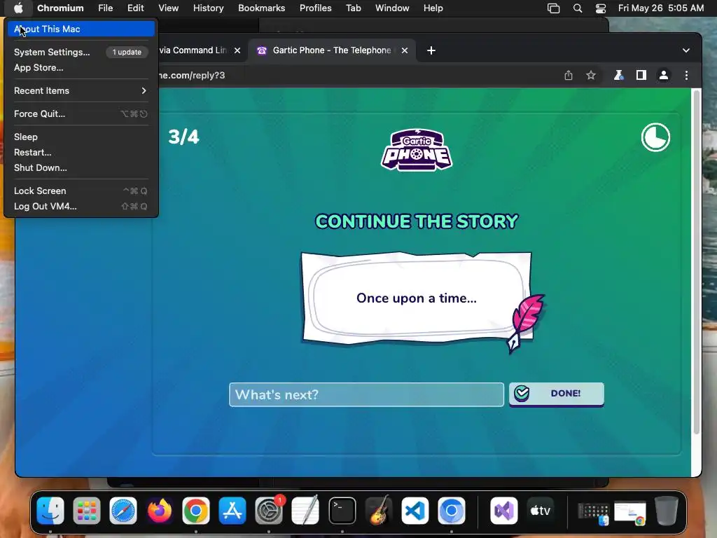Open Launchpad from the Dock
The width and height of the screenshot is (717, 538).
tap(86, 511)
